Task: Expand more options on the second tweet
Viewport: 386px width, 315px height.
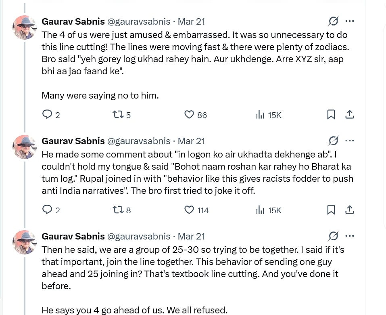Action: [350, 141]
